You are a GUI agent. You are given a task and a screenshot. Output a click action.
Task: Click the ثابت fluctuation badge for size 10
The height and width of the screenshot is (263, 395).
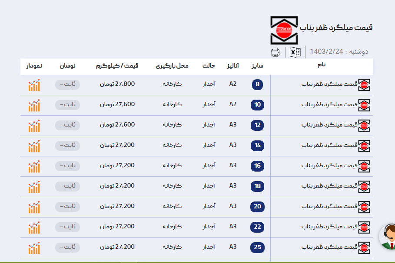coord(67,105)
